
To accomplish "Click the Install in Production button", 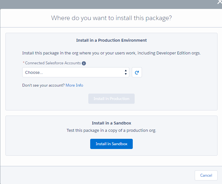I will click(111, 99).
